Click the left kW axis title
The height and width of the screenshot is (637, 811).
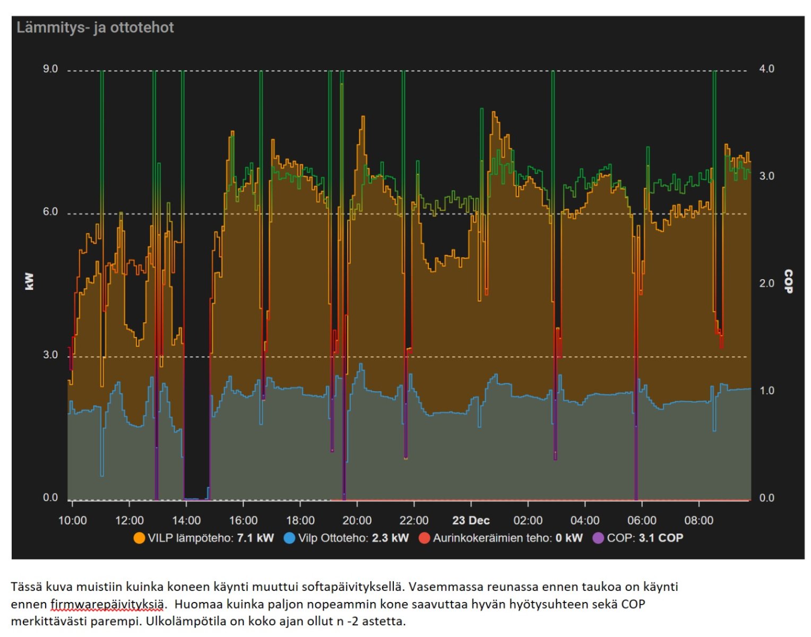coord(30,281)
